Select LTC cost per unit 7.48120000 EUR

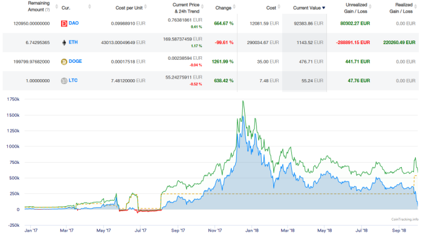(x=128, y=80)
